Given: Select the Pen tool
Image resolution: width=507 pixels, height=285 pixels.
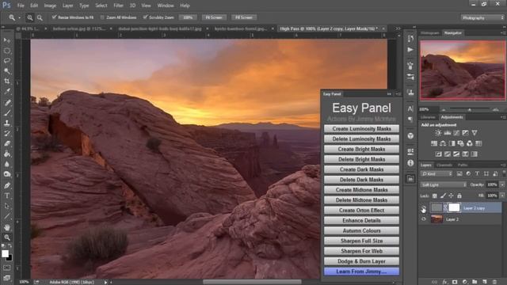Looking at the screenshot, I should [x=7, y=185].
